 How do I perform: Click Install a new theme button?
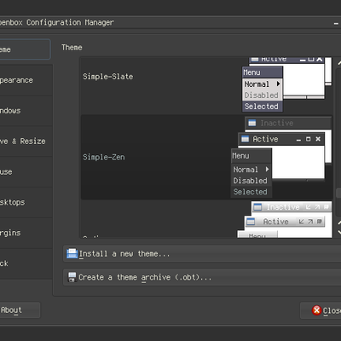click(202, 253)
